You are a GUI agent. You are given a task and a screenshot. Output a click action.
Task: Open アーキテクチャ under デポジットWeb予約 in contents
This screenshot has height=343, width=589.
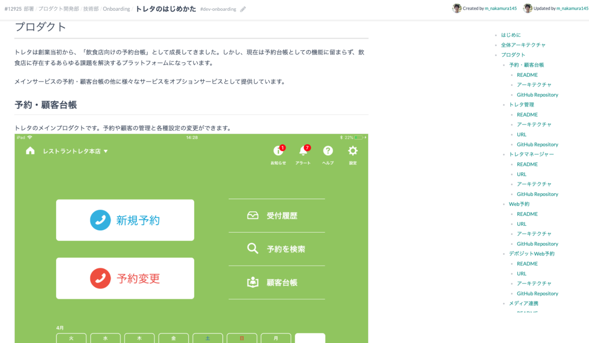coord(534,283)
